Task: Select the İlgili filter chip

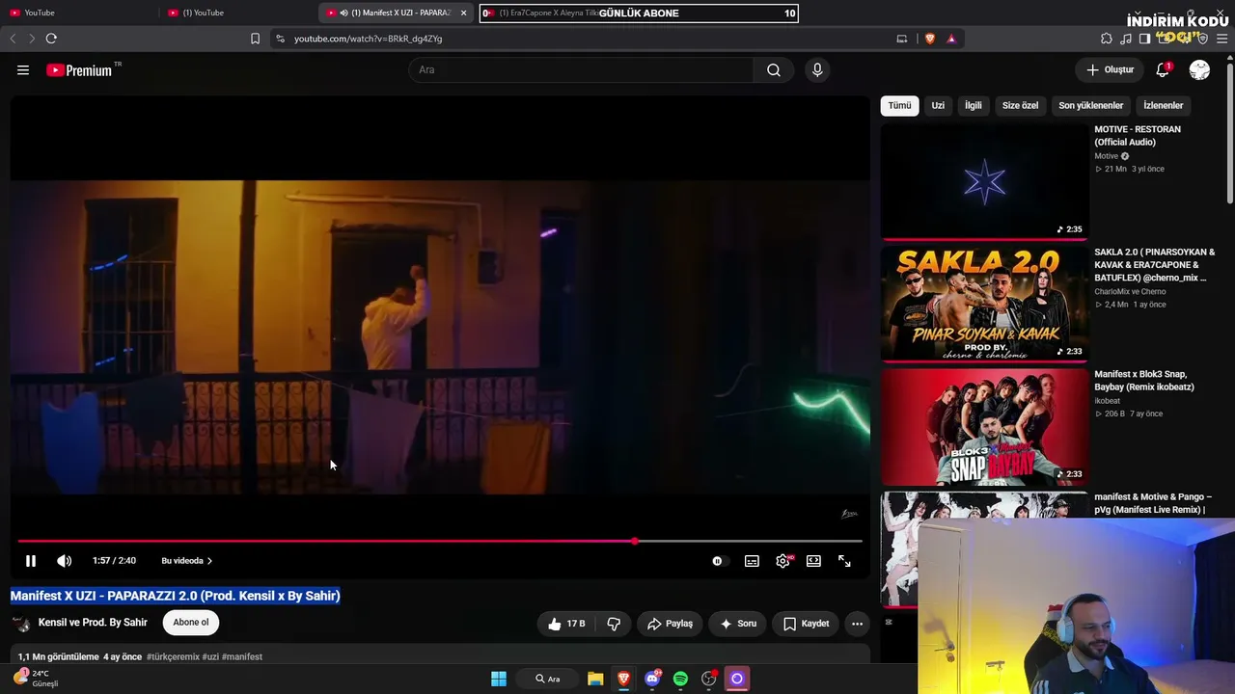Action: coord(974,105)
